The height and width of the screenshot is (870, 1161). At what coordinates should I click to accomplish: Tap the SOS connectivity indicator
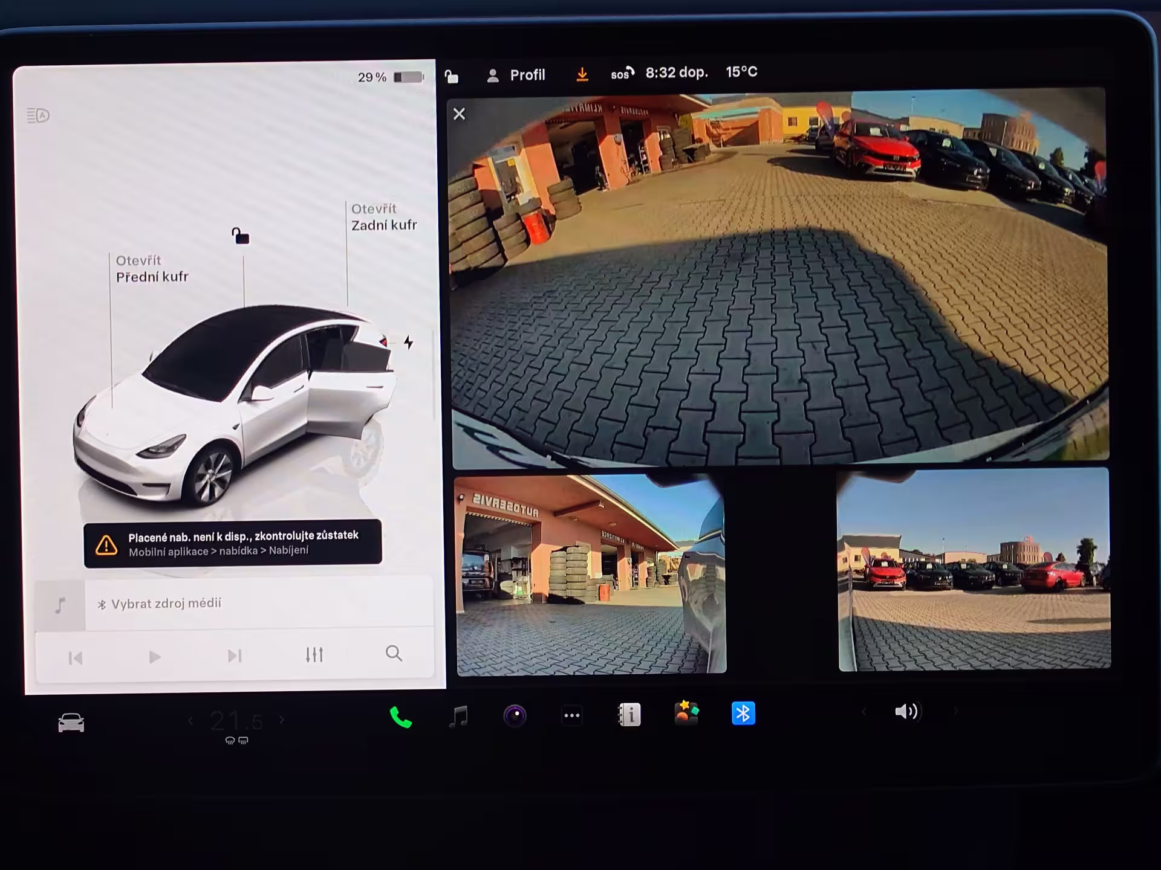pyautogui.click(x=622, y=74)
